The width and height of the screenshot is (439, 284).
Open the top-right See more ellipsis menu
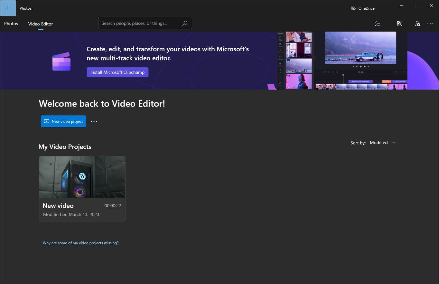[430, 24]
